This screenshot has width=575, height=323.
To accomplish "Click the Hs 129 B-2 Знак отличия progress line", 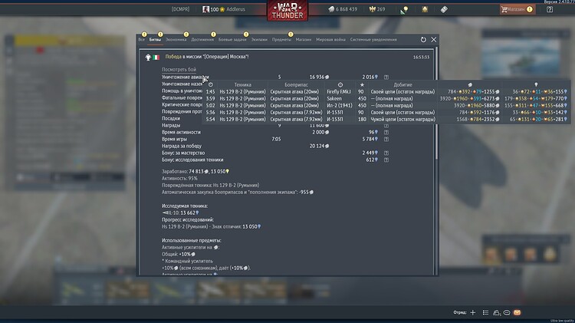I will coord(212,227).
